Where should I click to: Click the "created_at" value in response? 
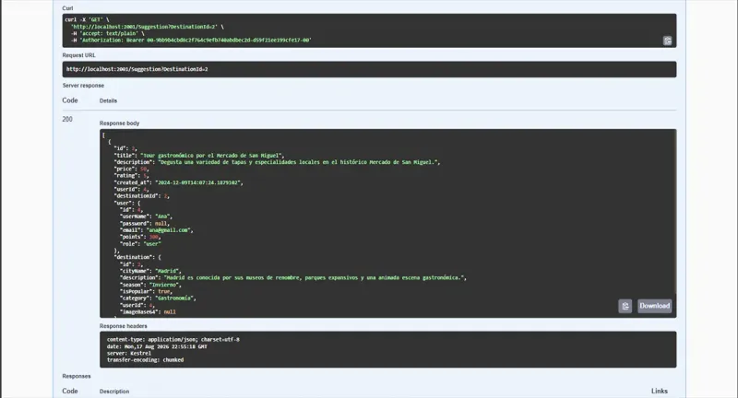199,182
